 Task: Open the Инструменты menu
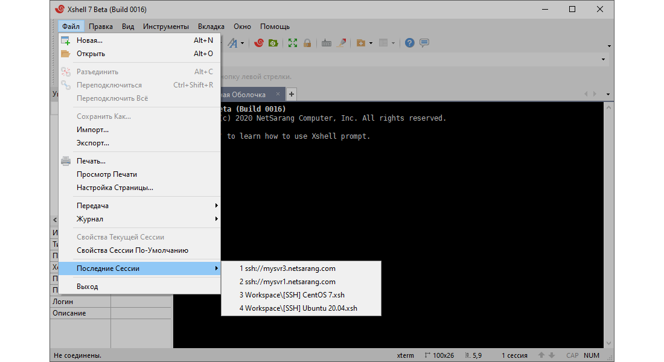(166, 27)
